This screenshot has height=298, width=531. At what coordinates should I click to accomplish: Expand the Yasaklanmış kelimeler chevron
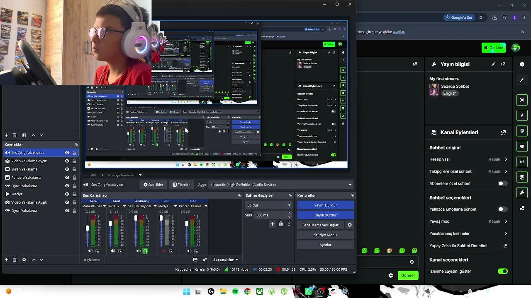click(506, 233)
